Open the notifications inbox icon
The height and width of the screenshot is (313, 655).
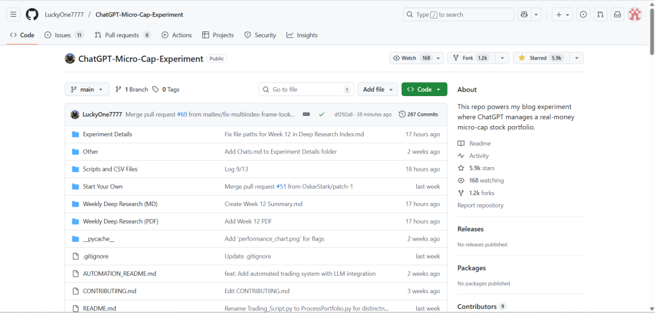coord(617,15)
